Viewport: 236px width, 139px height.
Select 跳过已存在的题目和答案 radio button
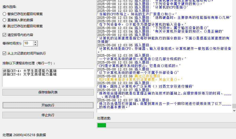(5, 26)
